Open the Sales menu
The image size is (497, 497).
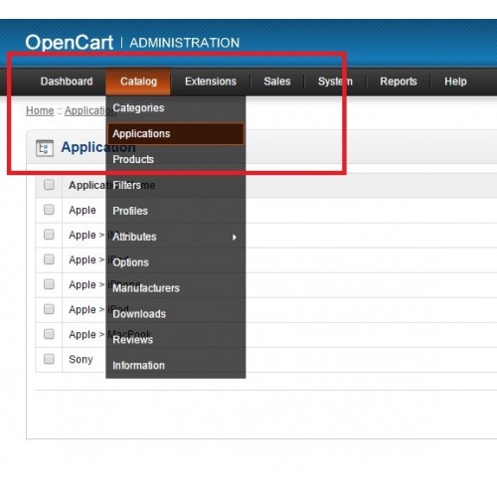tap(277, 82)
